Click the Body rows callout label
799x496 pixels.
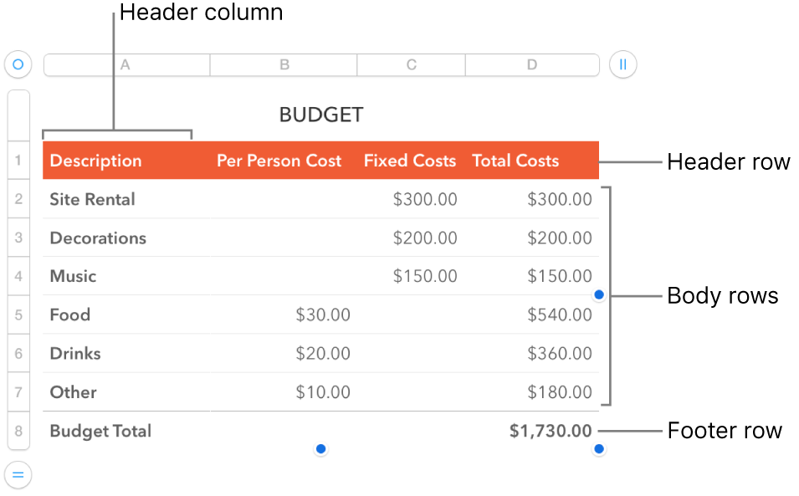point(722,295)
